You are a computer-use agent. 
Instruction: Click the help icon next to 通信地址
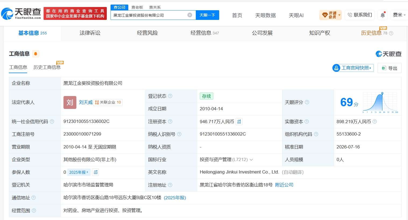(34, 198)
